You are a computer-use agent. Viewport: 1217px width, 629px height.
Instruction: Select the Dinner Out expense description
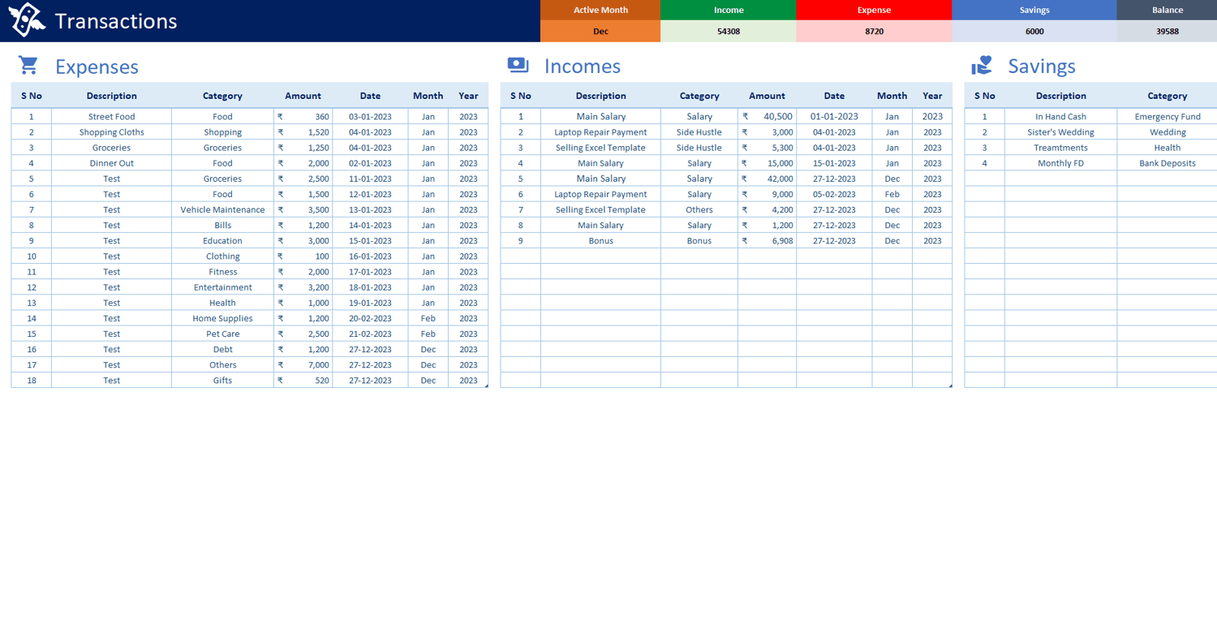[x=112, y=163]
